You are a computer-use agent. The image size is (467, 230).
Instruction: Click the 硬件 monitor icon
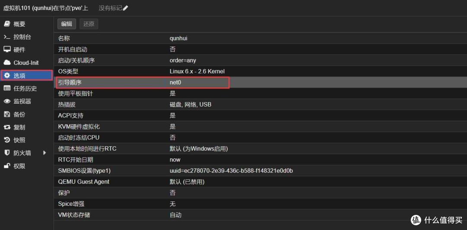point(7,50)
